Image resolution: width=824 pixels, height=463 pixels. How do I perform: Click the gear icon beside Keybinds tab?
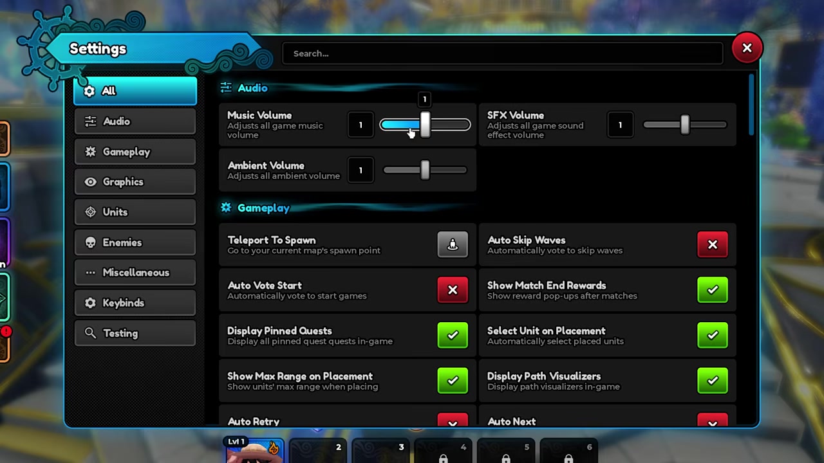click(x=90, y=303)
